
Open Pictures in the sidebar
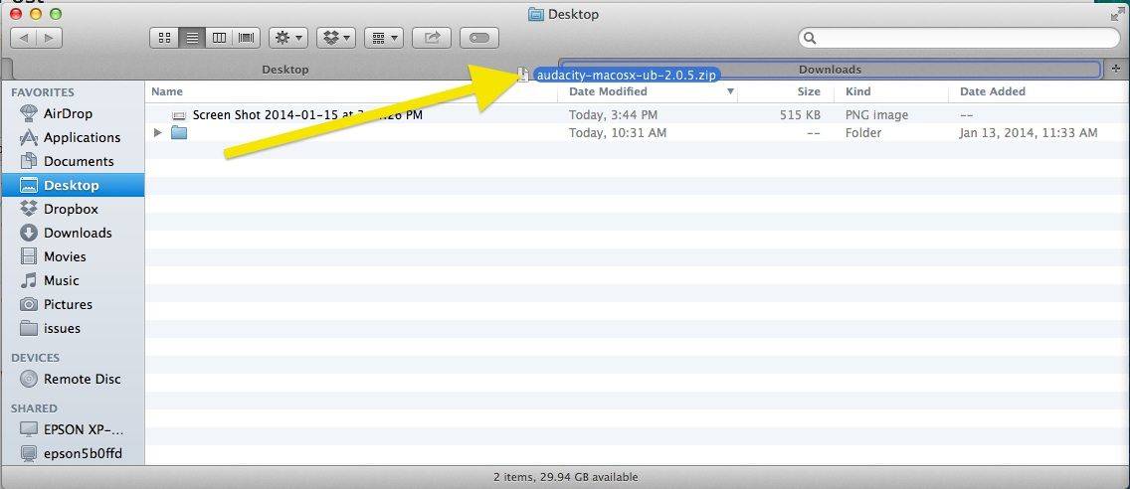[68, 304]
